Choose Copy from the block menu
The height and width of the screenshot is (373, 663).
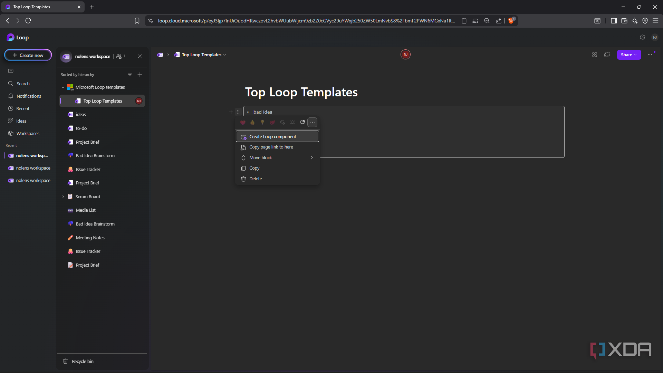[277, 168]
